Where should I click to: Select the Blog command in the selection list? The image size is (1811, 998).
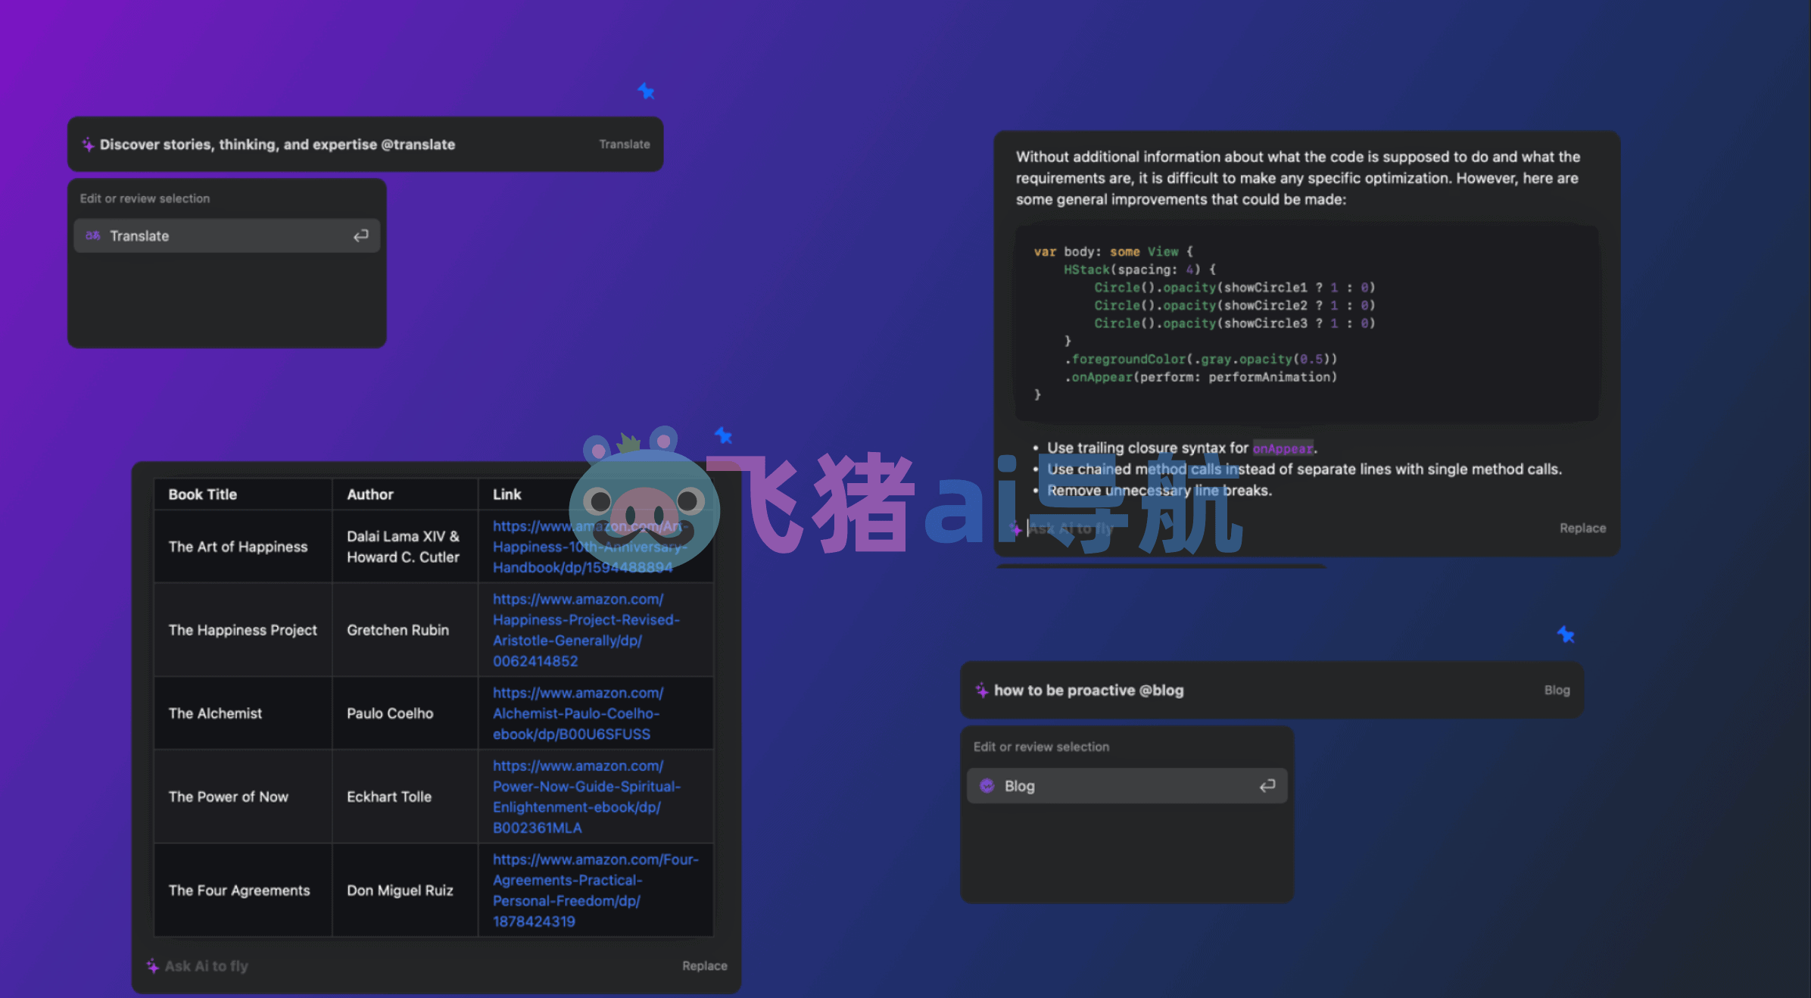tap(1127, 786)
